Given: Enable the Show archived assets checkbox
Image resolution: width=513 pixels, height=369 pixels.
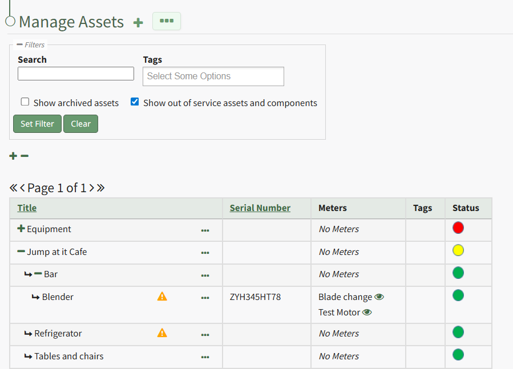Looking at the screenshot, I should point(25,102).
